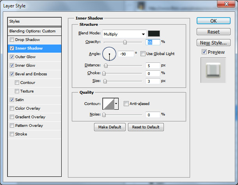
Task: Click the Size px field
Action: [x=153, y=81]
